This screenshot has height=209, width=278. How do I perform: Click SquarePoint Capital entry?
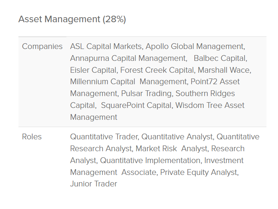click(136, 105)
